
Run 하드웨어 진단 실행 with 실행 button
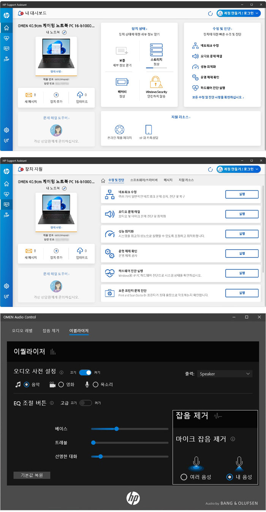242,273
